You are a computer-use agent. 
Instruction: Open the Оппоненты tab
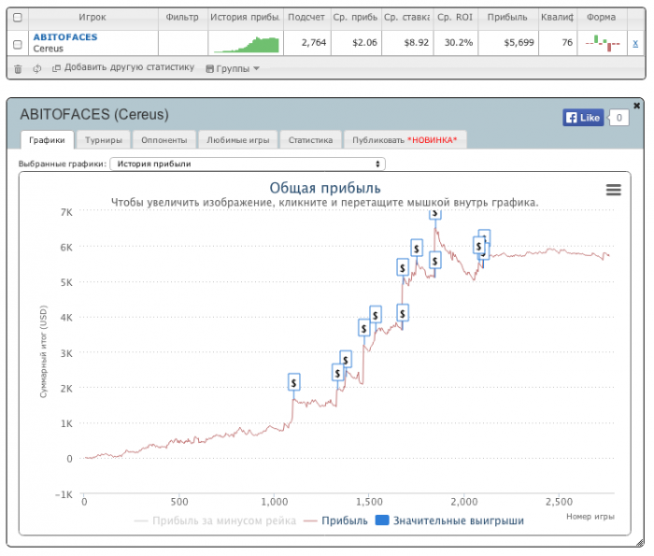pyautogui.click(x=164, y=140)
